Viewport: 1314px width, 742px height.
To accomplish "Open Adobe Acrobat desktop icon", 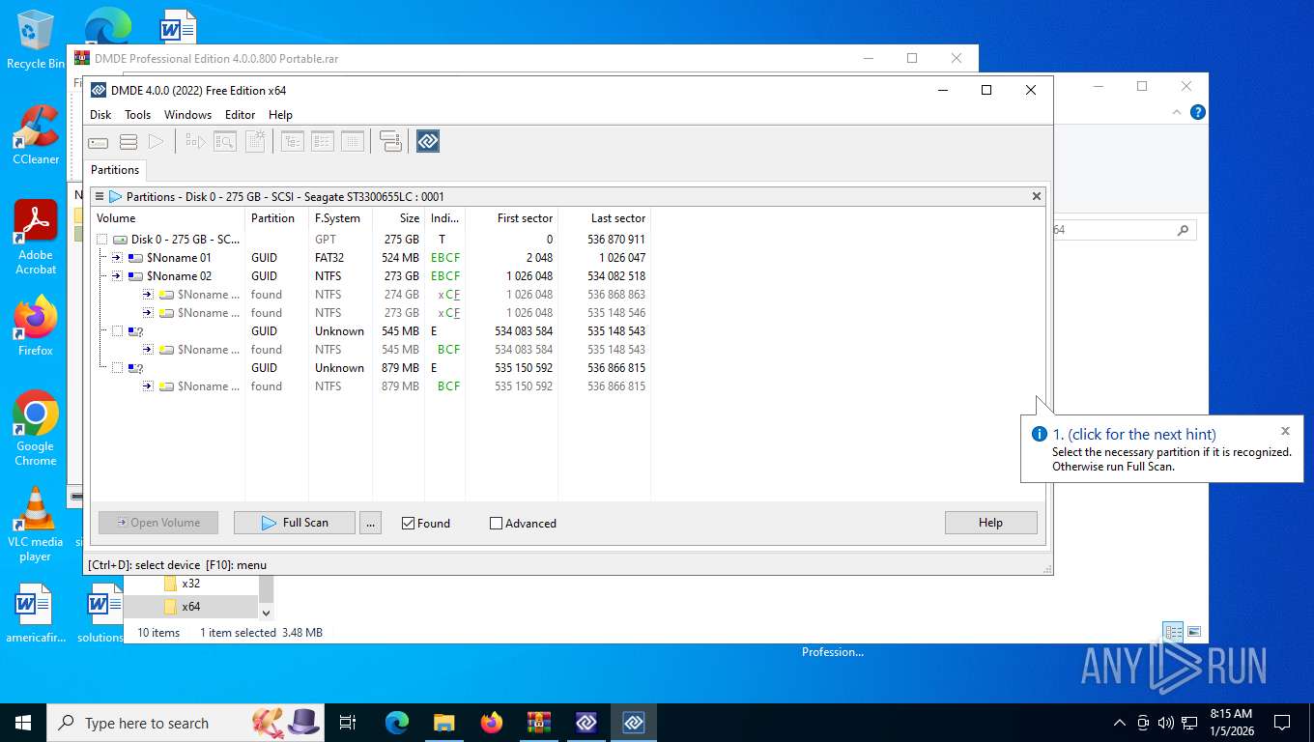I will [x=36, y=238].
